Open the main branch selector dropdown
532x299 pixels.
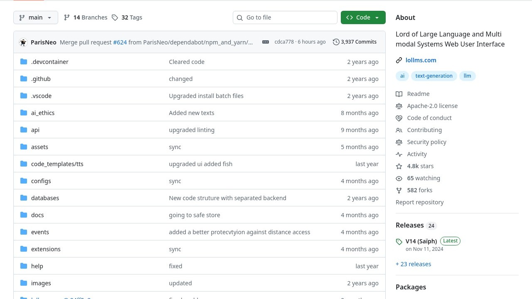coord(35,17)
